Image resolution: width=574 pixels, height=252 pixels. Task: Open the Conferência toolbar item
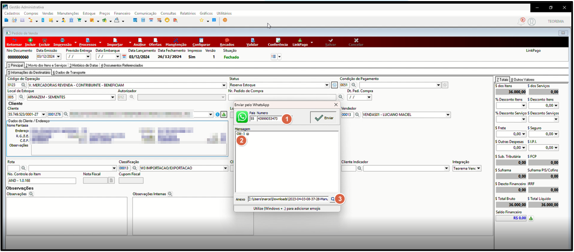278,42
